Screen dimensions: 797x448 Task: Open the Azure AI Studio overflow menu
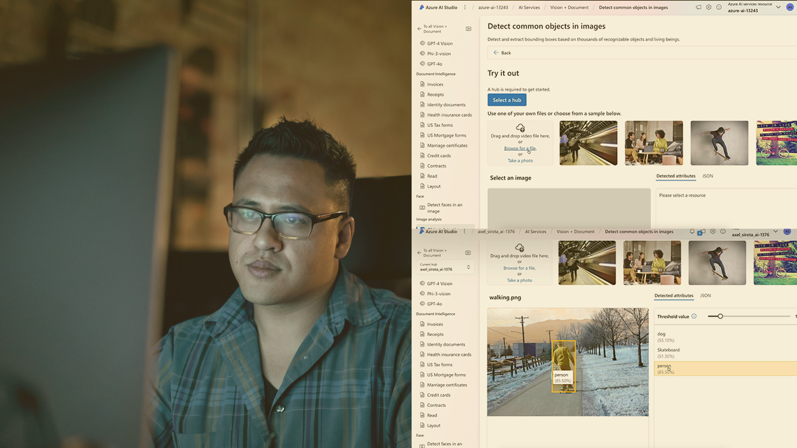(x=465, y=7)
